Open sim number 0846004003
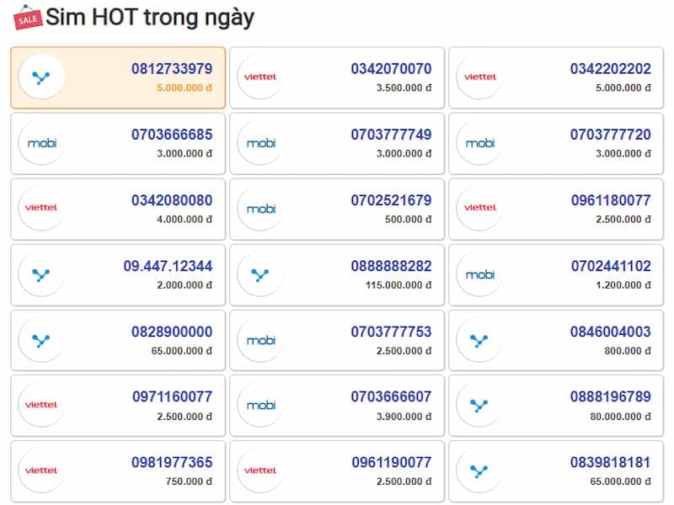The height and width of the screenshot is (505, 674). [x=610, y=332]
